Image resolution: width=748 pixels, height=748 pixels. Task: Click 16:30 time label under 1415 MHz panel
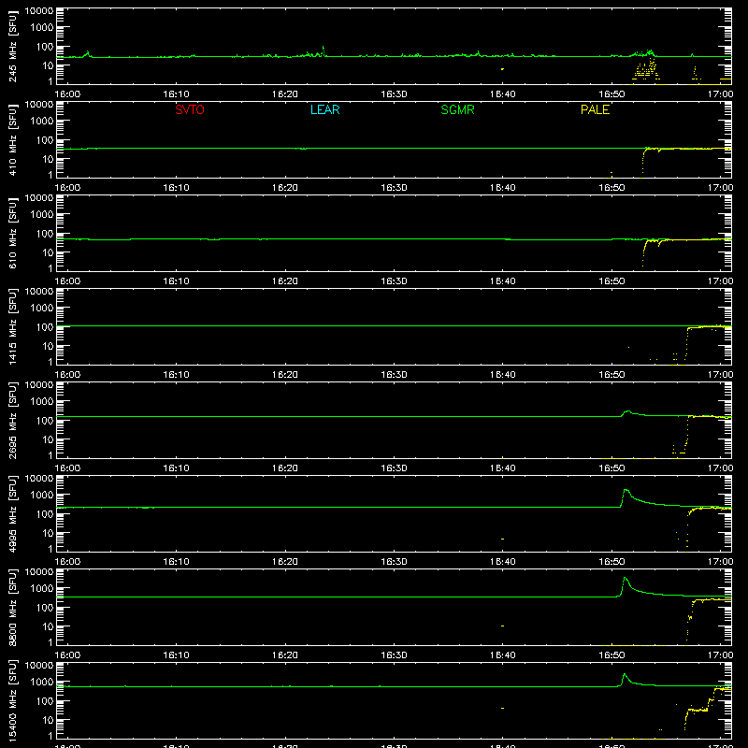(394, 375)
